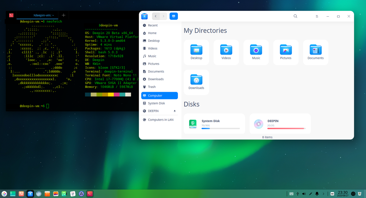Click the USB device tray icon

click(298, 194)
